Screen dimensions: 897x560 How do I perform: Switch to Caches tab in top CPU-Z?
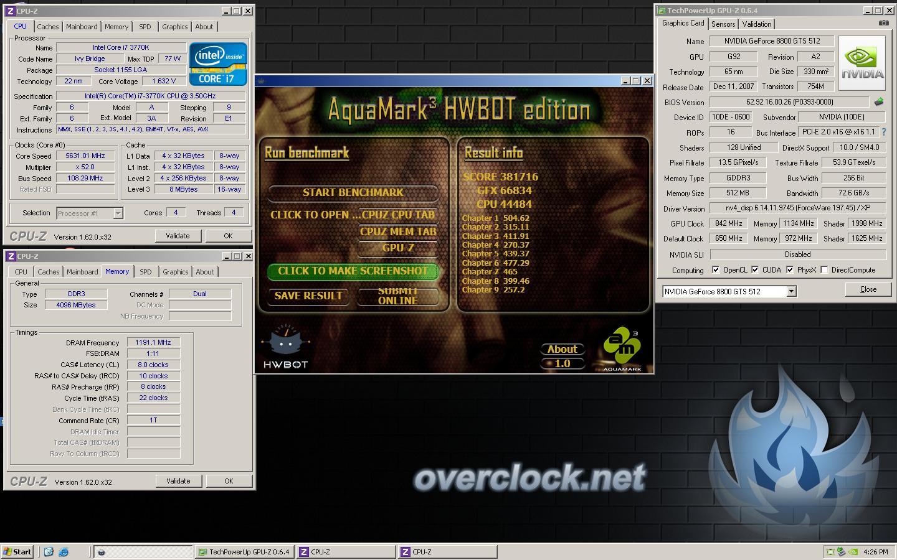48,27
